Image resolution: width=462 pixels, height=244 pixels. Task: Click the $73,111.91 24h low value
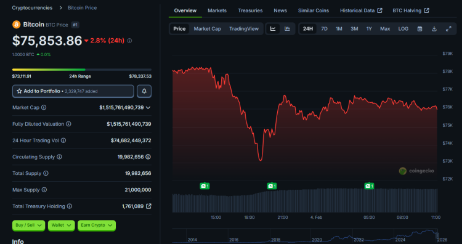[x=22, y=76]
